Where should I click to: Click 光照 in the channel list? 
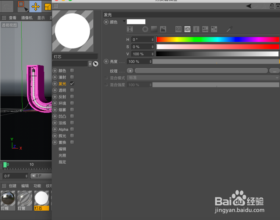(62, 156)
